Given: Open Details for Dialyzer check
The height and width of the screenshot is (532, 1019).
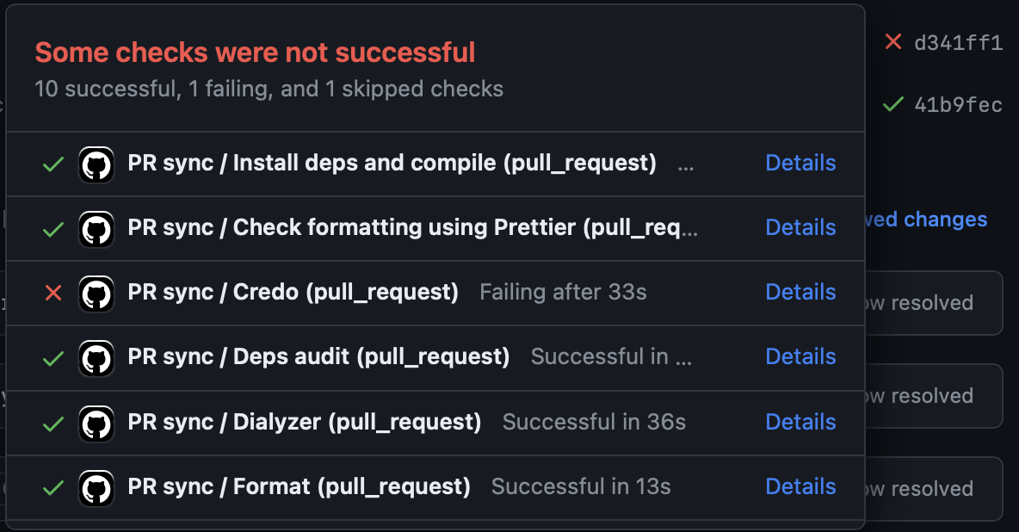Looking at the screenshot, I should 800,422.
